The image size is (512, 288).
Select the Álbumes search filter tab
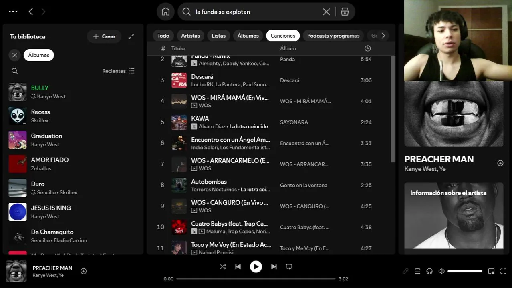[248, 36]
